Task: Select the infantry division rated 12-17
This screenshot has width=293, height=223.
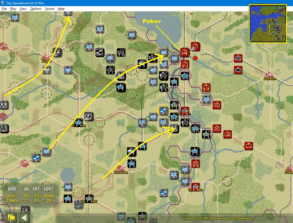Action: tap(153, 117)
